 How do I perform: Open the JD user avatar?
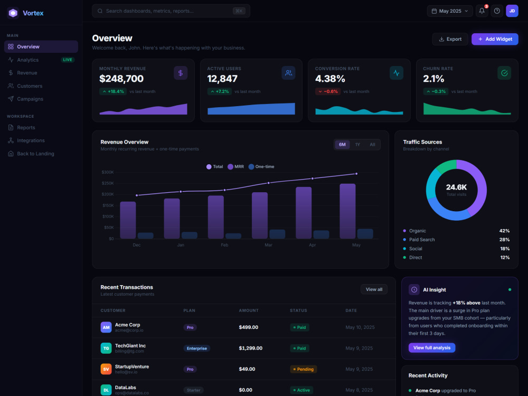click(x=512, y=11)
